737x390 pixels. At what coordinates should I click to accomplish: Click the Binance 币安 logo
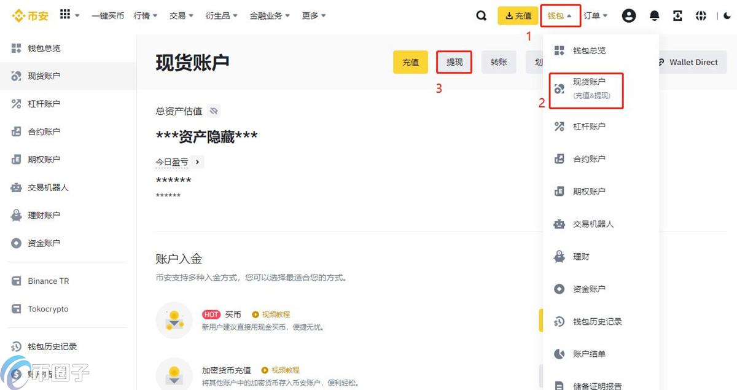point(29,15)
